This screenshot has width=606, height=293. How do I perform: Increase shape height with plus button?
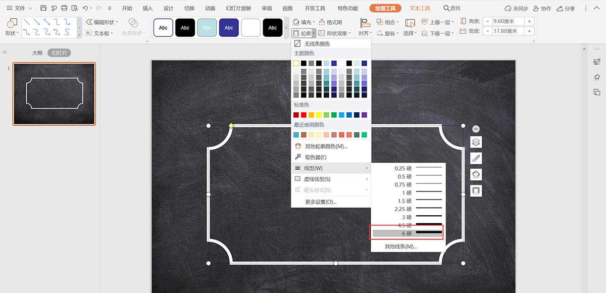(x=529, y=21)
